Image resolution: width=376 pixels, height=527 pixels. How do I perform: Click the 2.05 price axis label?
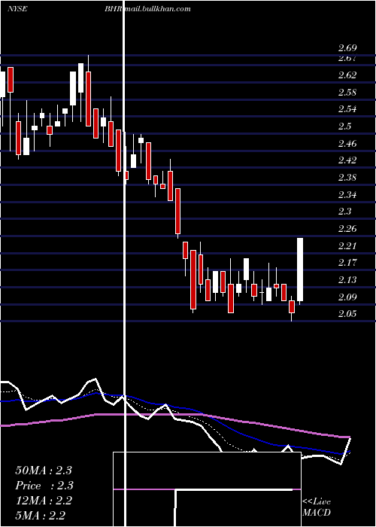[x=347, y=314]
